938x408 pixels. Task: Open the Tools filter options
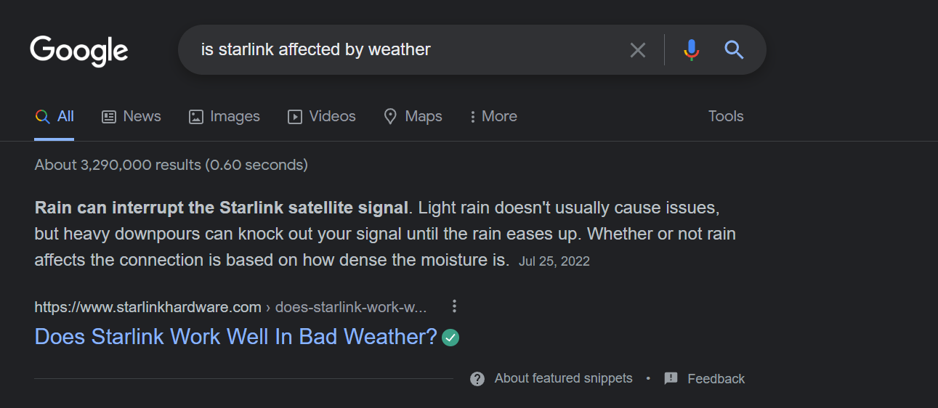(726, 116)
